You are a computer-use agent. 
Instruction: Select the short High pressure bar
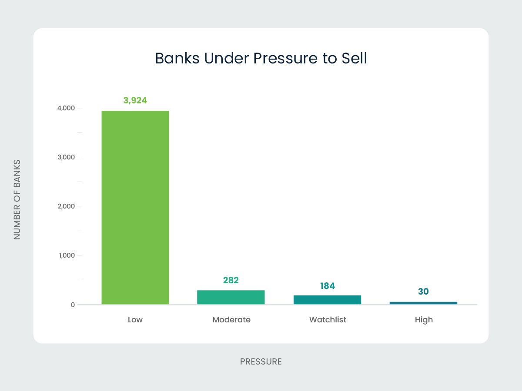423,303
